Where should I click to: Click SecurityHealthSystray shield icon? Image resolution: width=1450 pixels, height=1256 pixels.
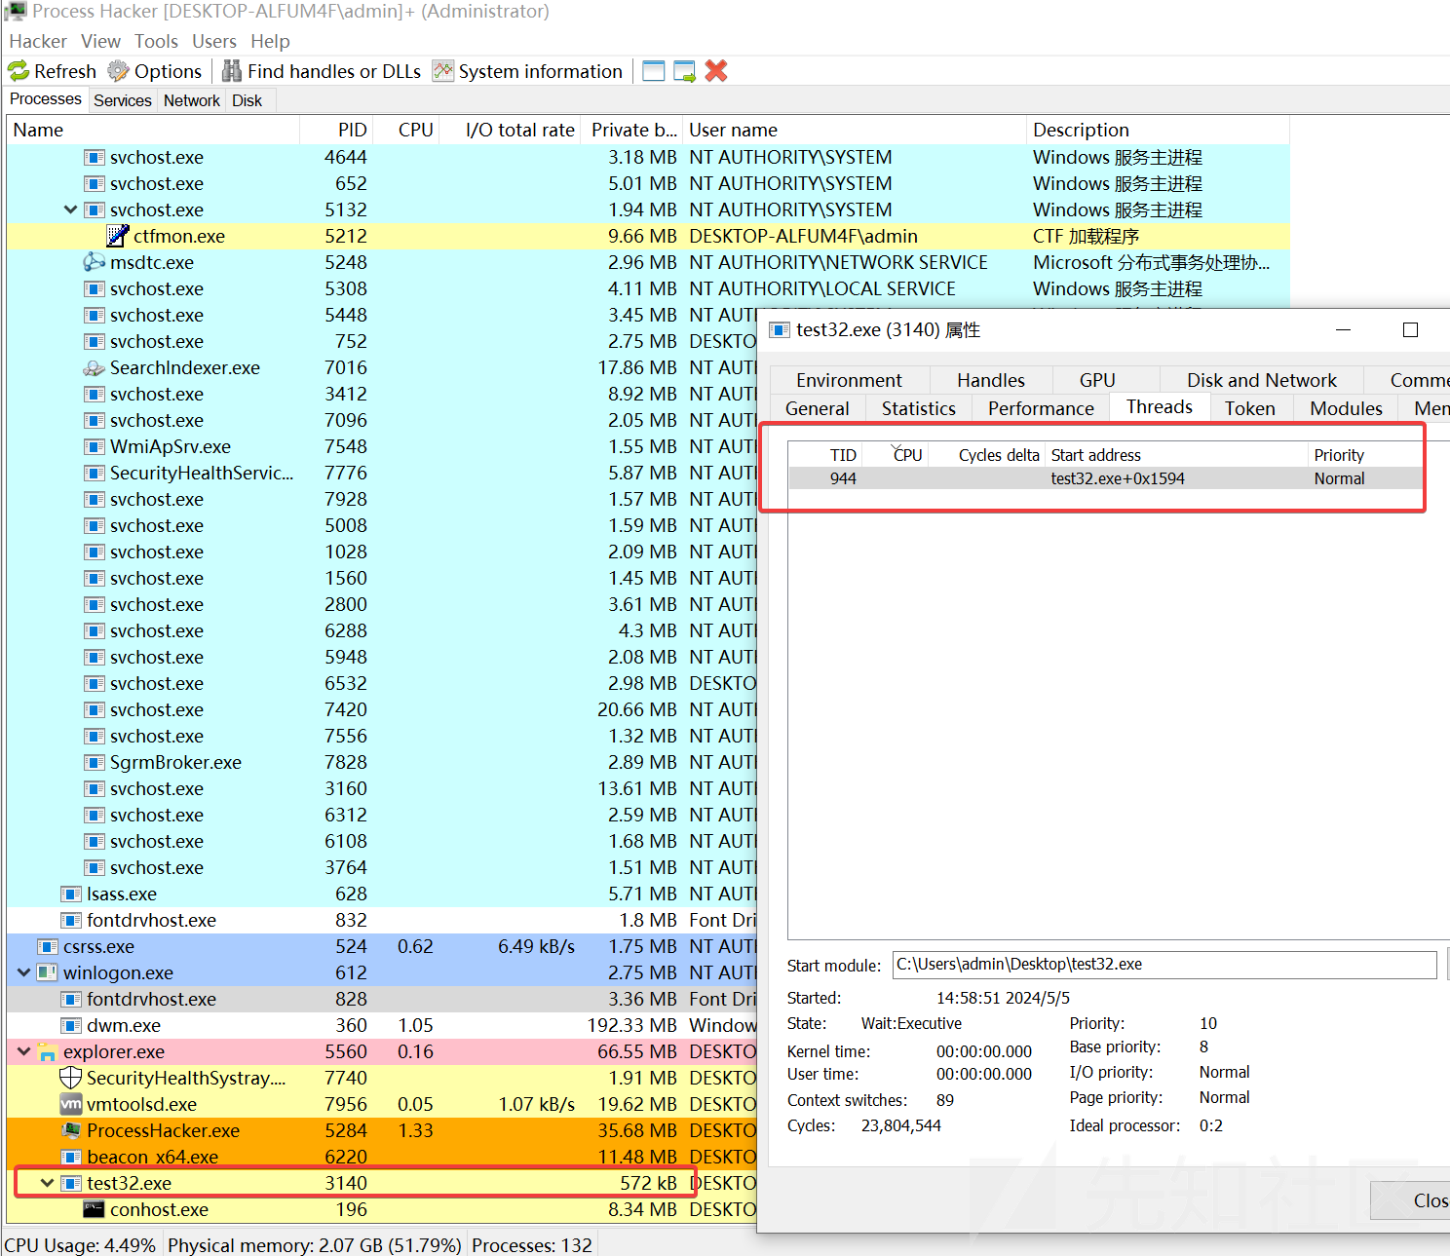pos(71,1078)
